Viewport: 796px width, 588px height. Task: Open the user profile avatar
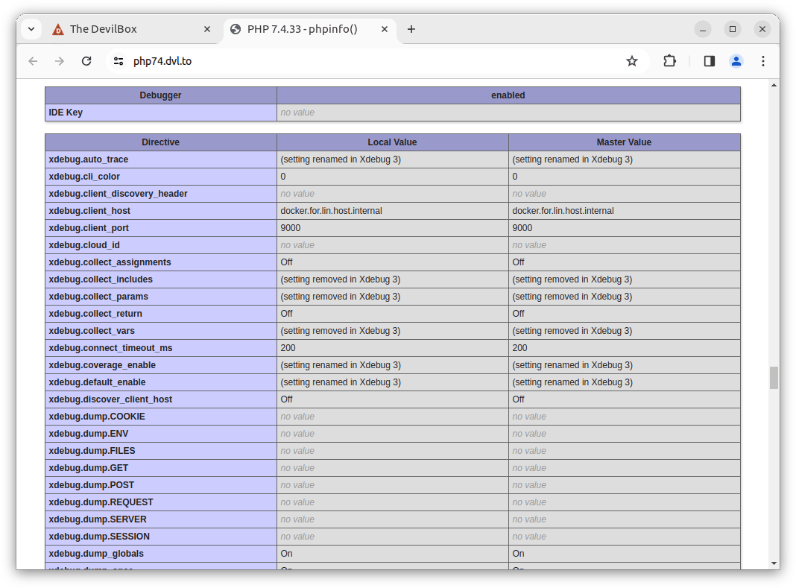[x=736, y=61]
